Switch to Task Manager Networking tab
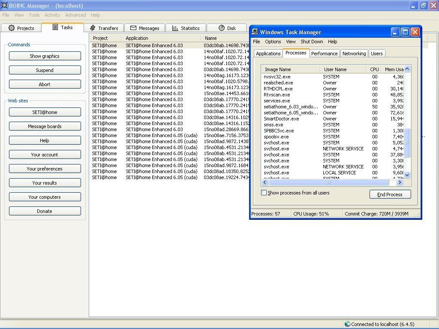The image size is (439, 329). click(354, 54)
